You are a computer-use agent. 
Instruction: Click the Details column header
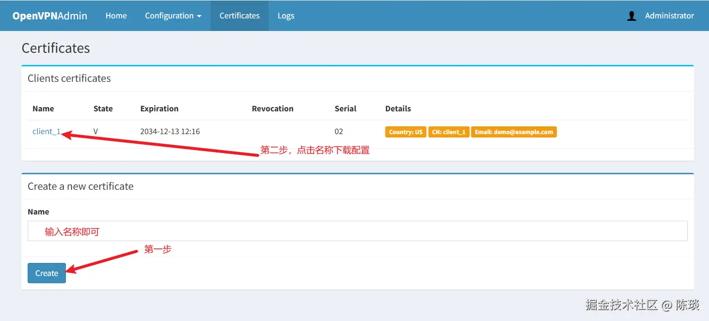tap(398, 108)
